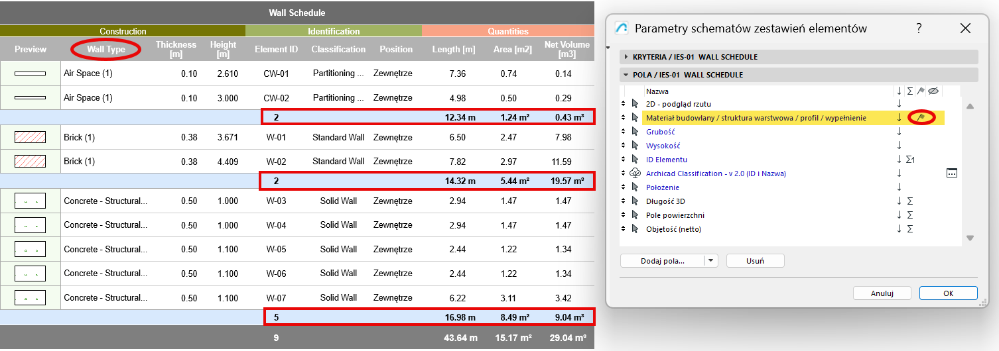The height and width of the screenshot is (351, 999).
Task: Click the Element ID column header
Action: point(277,49)
